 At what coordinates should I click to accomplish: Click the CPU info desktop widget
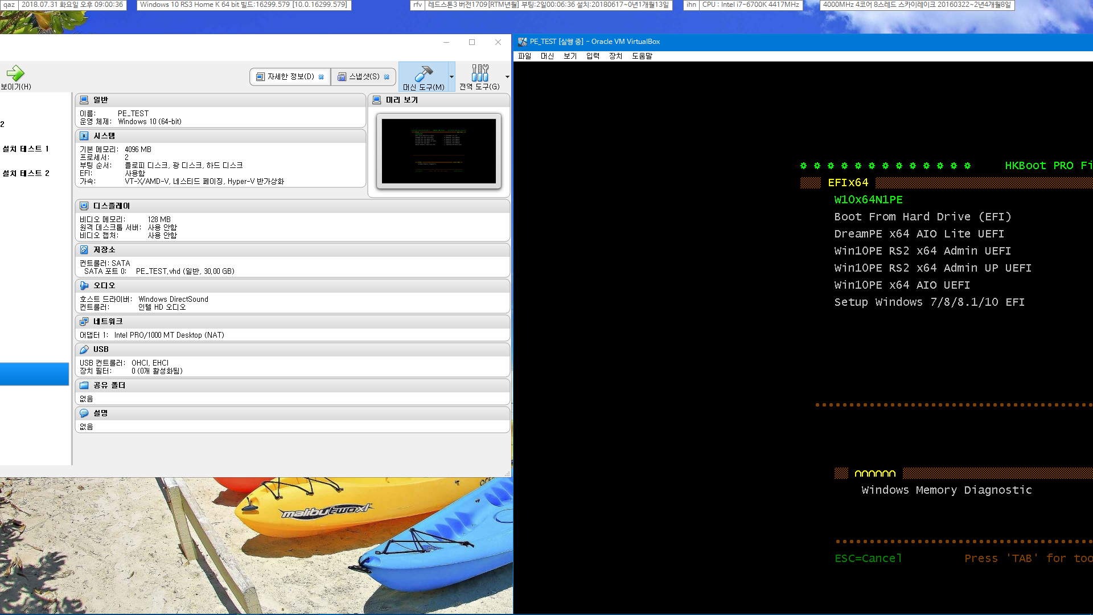(x=751, y=5)
